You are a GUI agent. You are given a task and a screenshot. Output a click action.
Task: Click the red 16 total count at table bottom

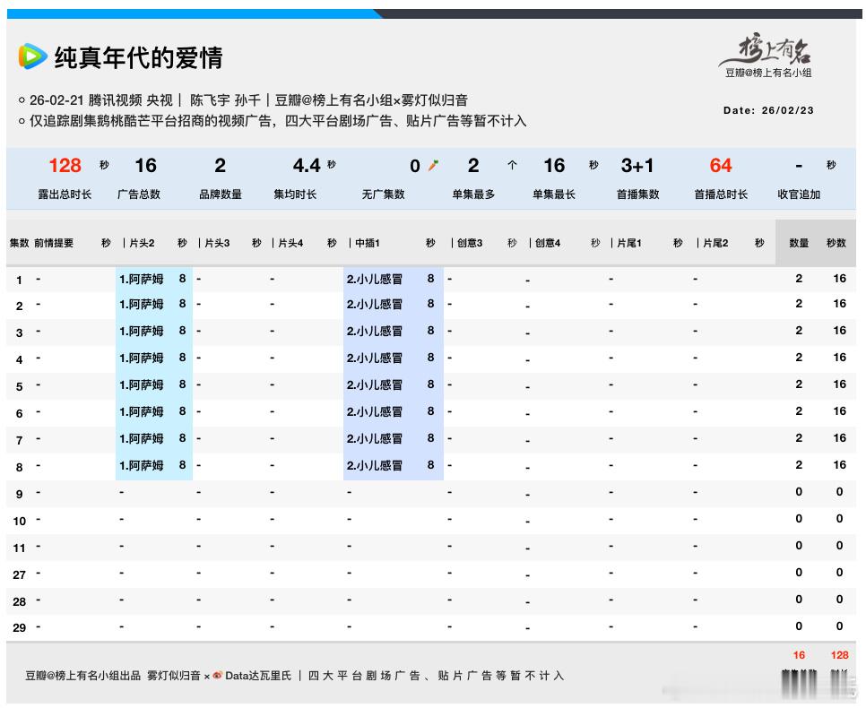pyautogui.click(x=799, y=655)
